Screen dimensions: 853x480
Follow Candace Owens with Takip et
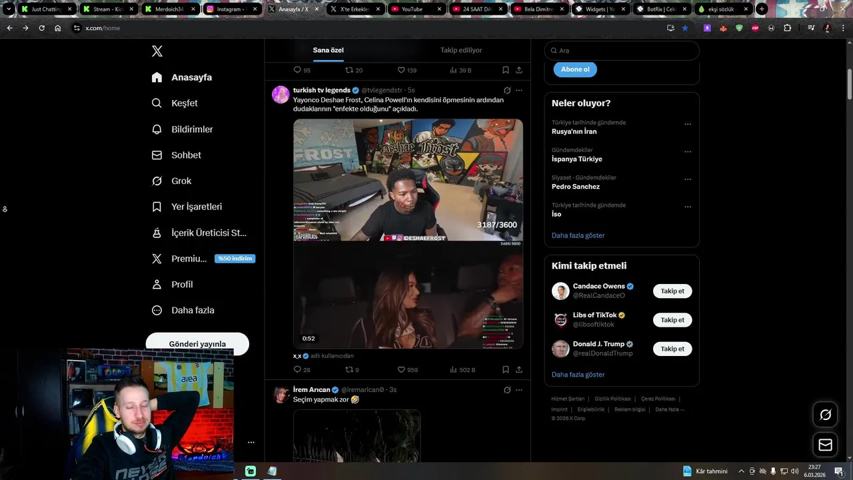coord(672,291)
